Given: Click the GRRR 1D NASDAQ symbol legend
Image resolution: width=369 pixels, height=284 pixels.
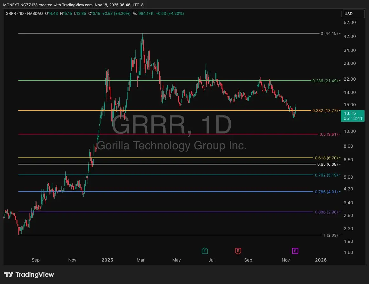Looking at the screenshot, I should pyautogui.click(x=24, y=14).
